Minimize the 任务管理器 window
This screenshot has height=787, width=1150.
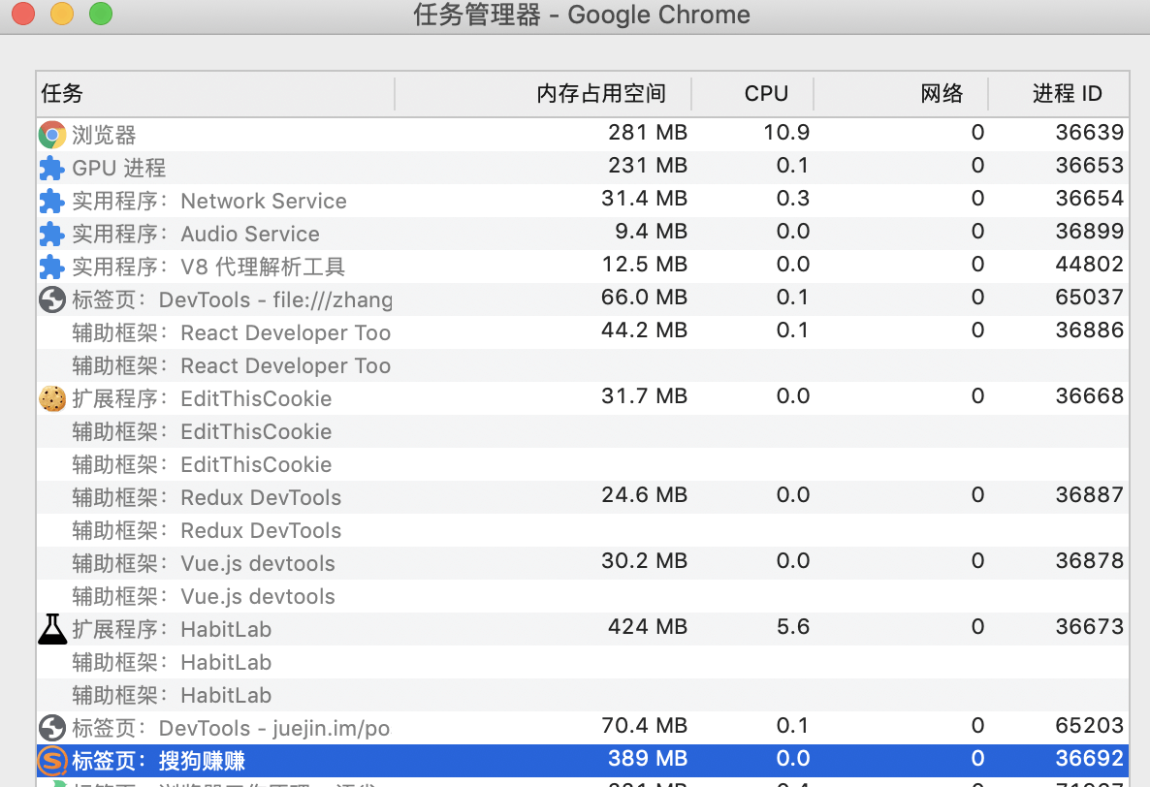click(x=62, y=14)
